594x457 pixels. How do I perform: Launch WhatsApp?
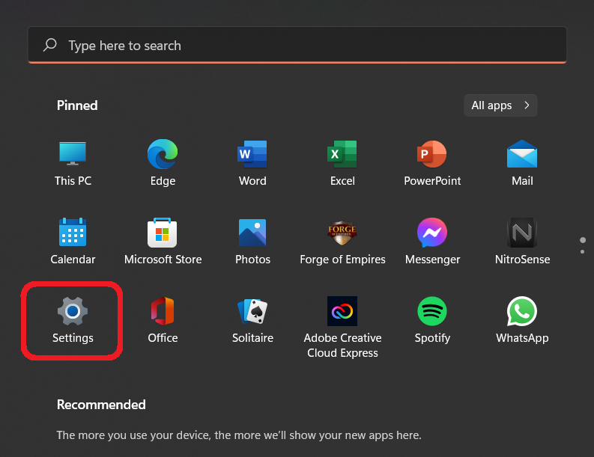click(x=522, y=320)
